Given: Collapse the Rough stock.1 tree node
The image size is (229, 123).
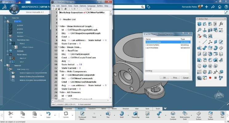Looking at the screenshot, I should (x=7, y=54).
